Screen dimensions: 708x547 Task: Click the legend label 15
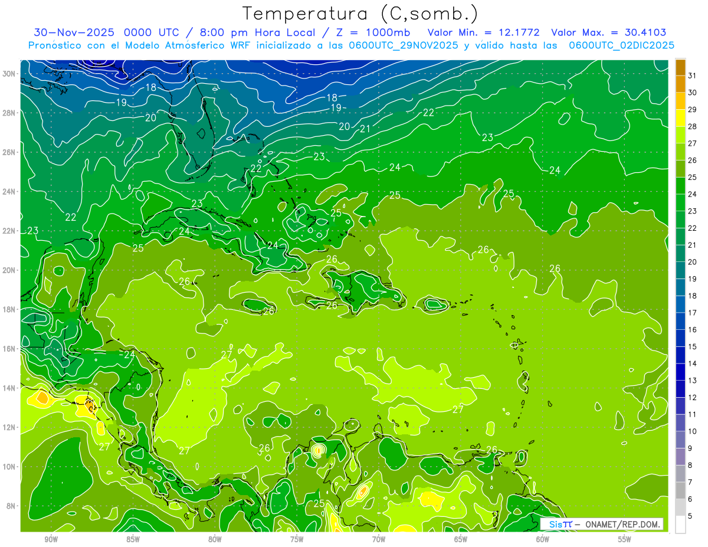click(692, 346)
